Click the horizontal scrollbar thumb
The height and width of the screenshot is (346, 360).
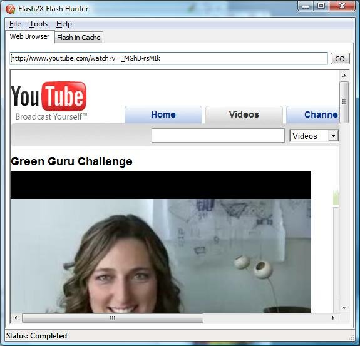[113, 318]
